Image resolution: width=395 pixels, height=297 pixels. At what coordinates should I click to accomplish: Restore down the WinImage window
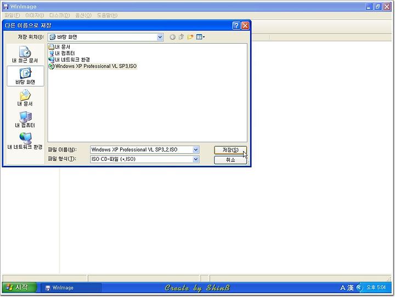[x=378, y=7]
